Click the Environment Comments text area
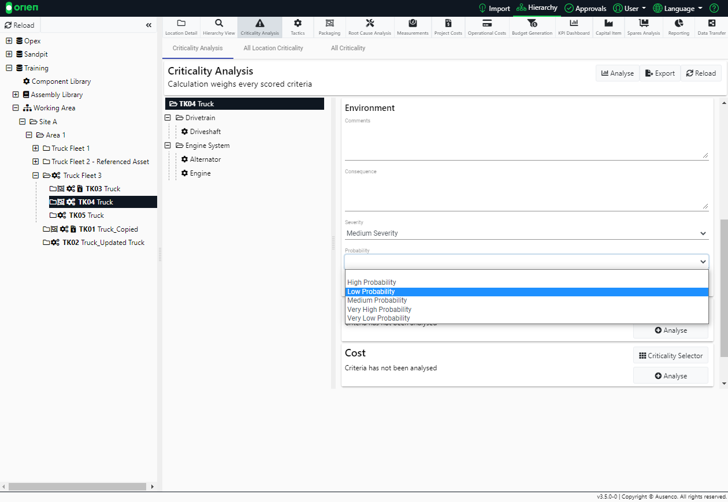 pyautogui.click(x=526, y=142)
